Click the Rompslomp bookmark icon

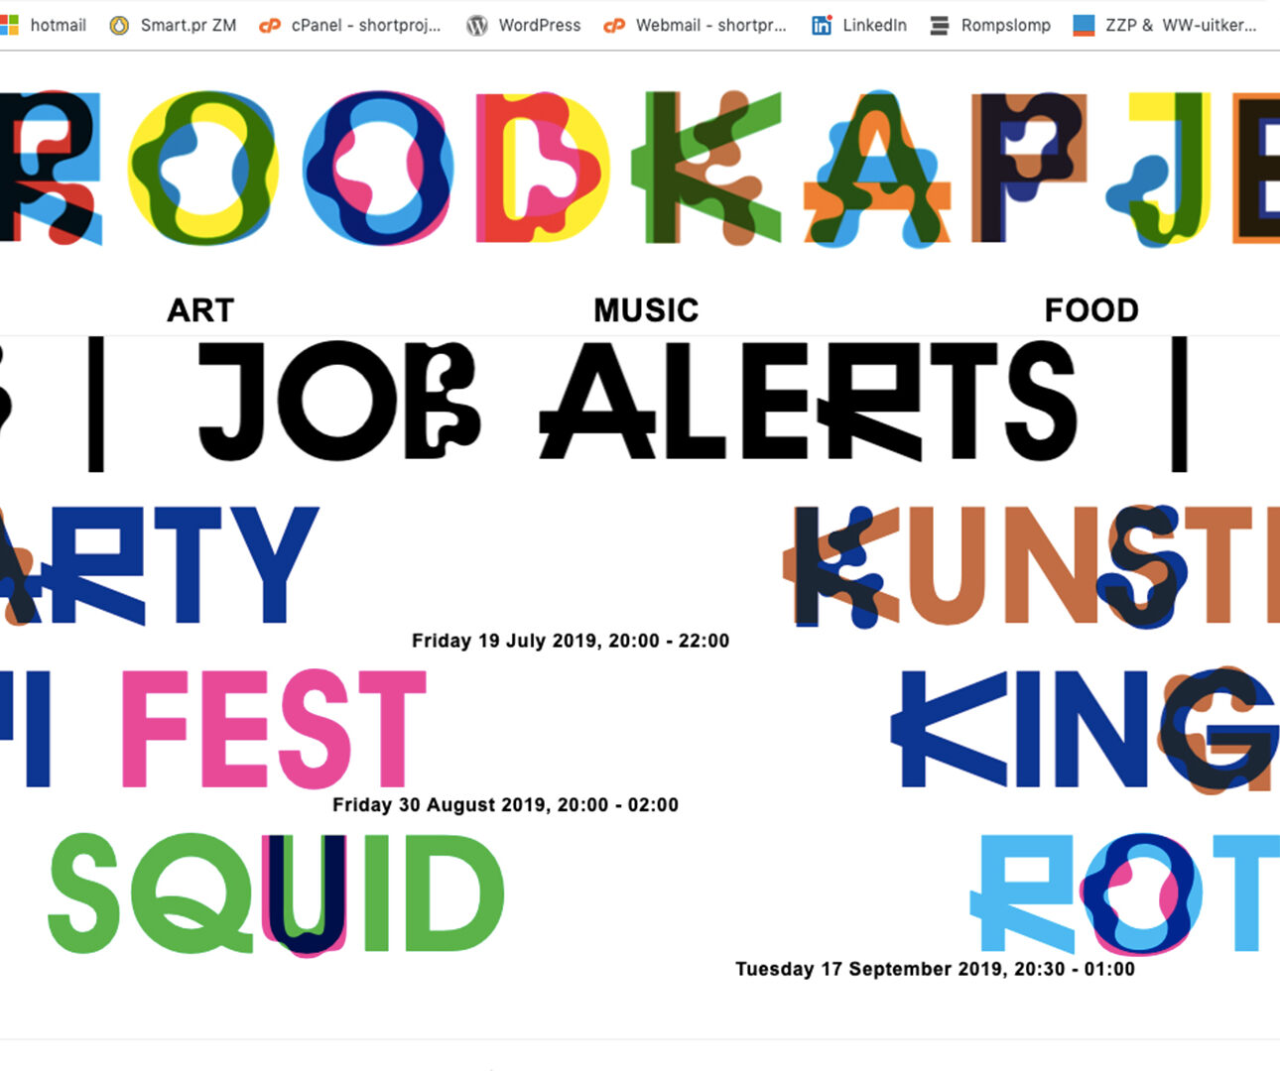click(x=939, y=25)
